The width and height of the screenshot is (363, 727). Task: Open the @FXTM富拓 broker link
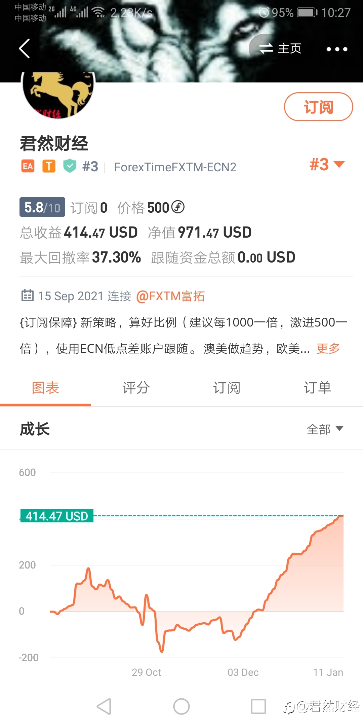[x=170, y=296]
